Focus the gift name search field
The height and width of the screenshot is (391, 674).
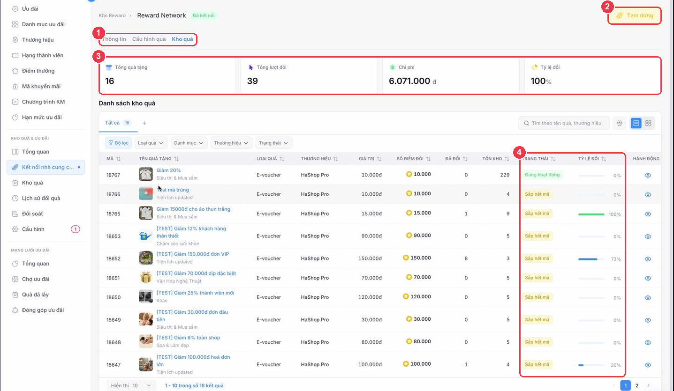click(564, 123)
